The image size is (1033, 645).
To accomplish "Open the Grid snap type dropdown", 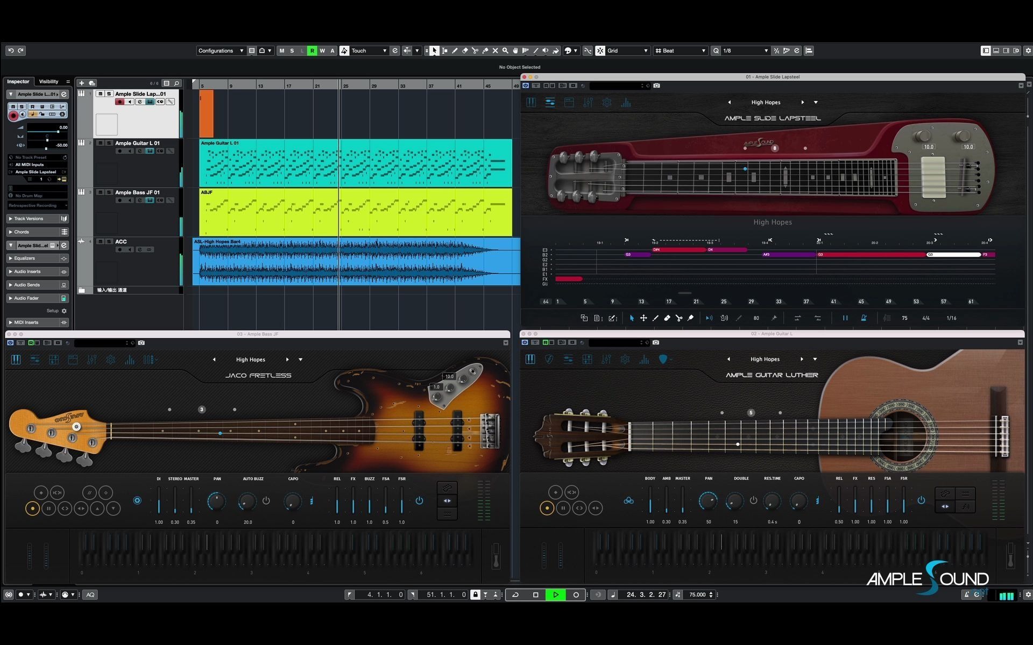I will coord(628,51).
